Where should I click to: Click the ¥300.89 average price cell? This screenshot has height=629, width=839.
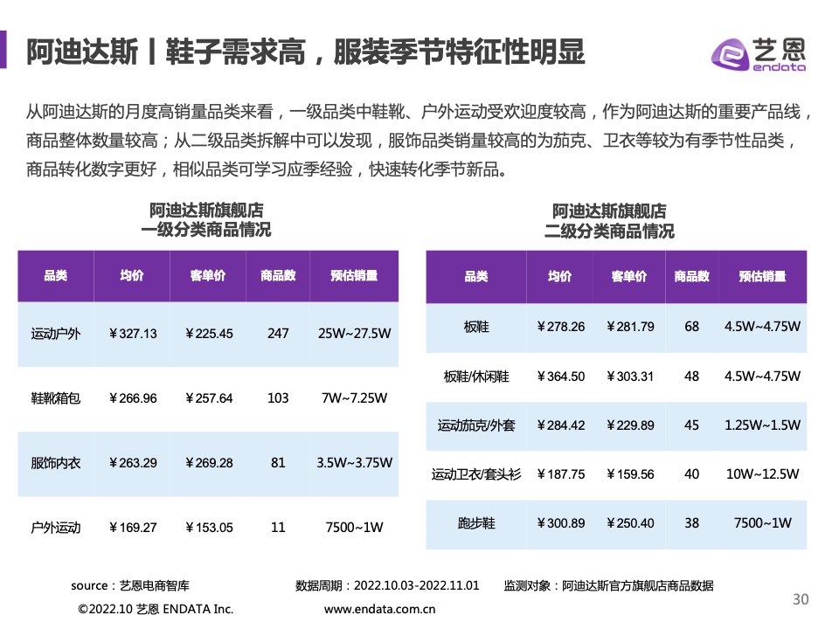561,523
